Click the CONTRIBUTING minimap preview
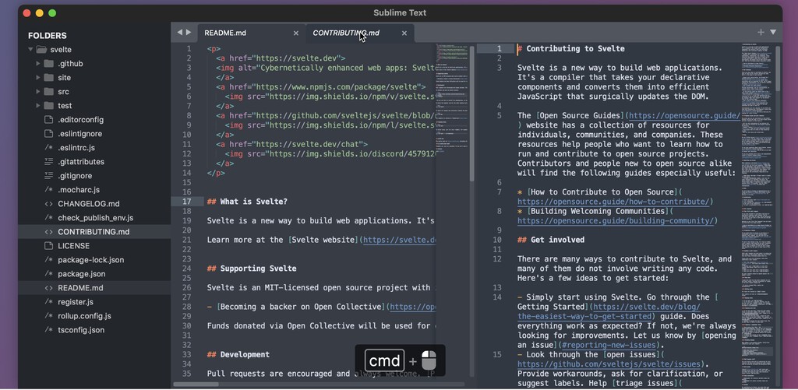This screenshot has height=390, width=798. pos(757,216)
